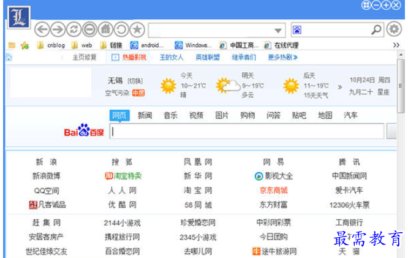Open the address bar dropdown arrow
Screen dimensions: 408x258
pyautogui.click(x=278, y=31)
